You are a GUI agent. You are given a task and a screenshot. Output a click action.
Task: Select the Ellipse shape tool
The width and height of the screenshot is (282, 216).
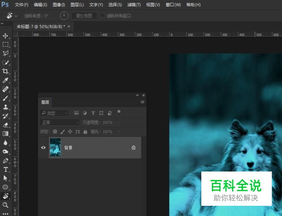click(x=5, y=187)
